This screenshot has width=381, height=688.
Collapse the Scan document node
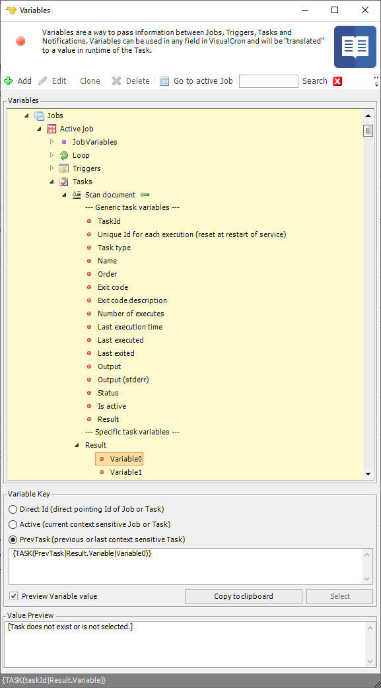pos(65,195)
